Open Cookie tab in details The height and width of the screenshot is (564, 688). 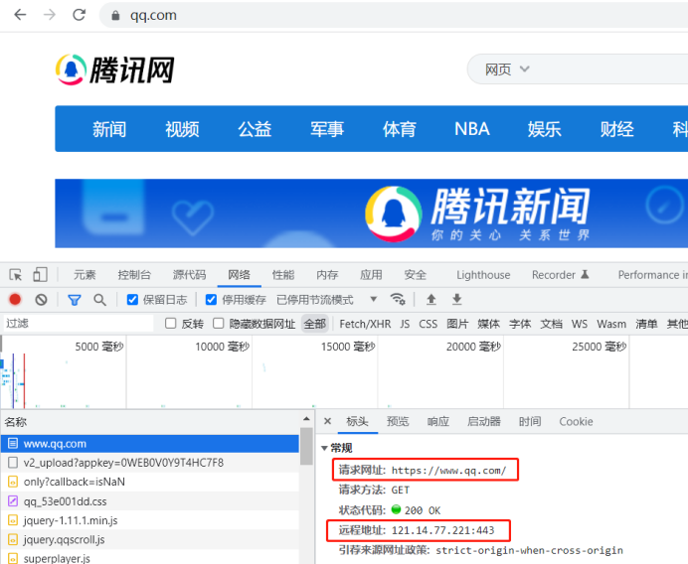point(576,421)
